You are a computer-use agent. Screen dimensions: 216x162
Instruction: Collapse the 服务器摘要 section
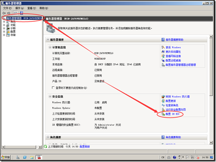(48, 40)
